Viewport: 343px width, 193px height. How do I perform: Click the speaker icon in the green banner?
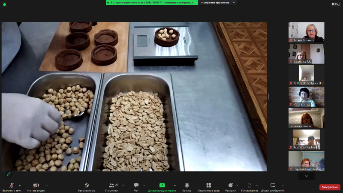coord(108,3)
